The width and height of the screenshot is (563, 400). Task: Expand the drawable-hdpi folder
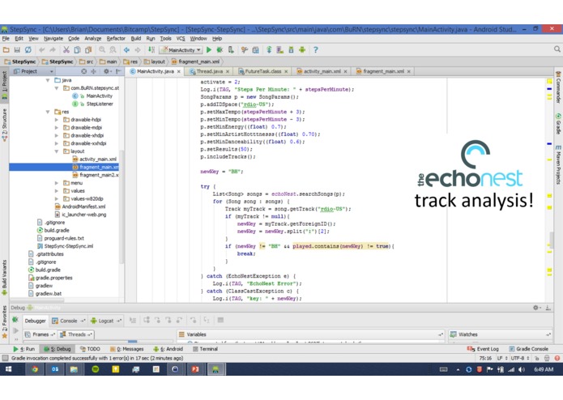(57, 120)
